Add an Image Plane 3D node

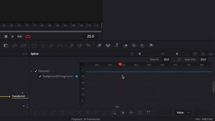(x=99, y=45)
